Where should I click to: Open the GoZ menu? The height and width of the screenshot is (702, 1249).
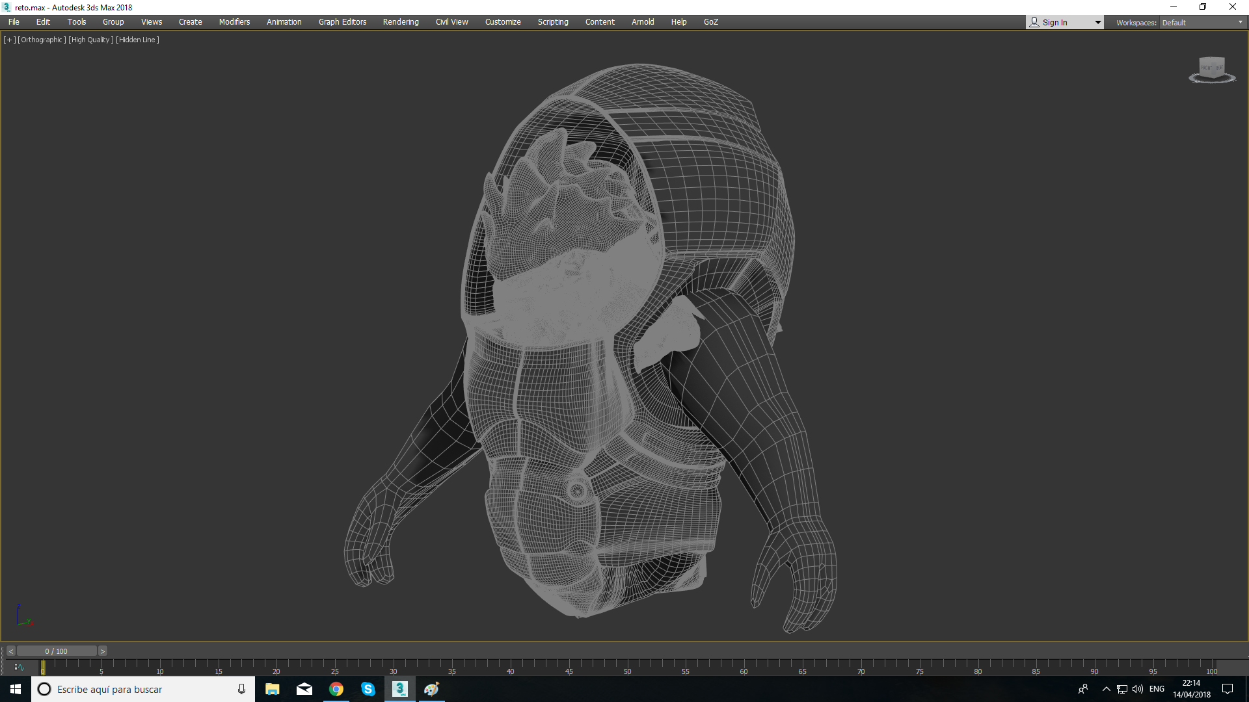click(x=710, y=22)
